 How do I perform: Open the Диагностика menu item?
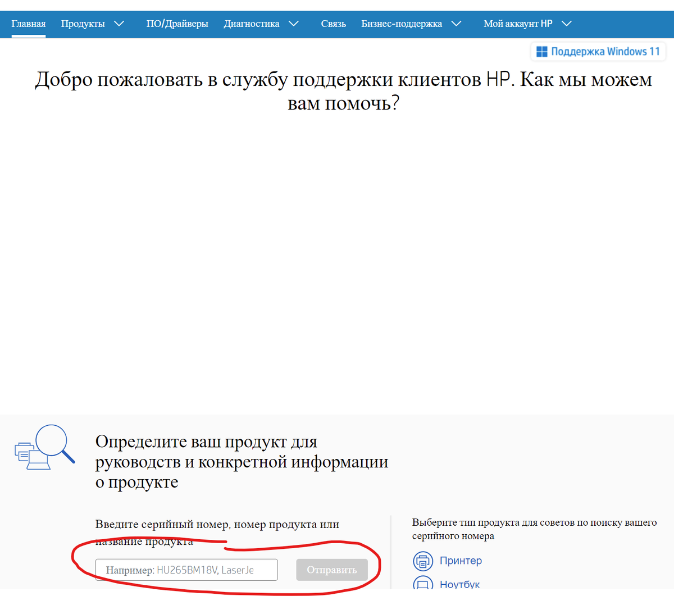click(252, 24)
